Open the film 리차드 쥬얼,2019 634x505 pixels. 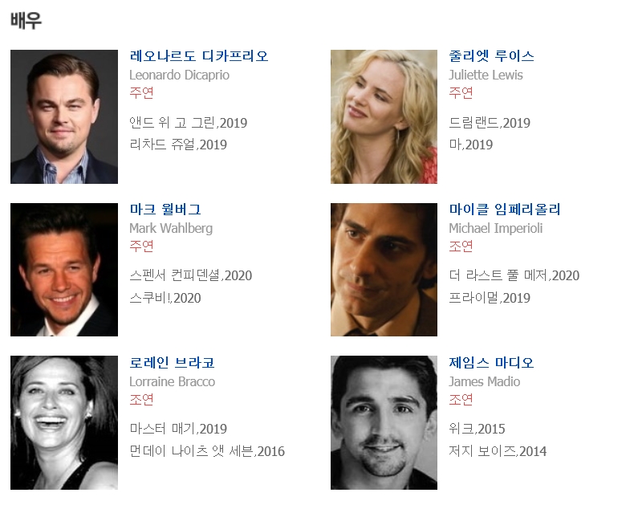[x=178, y=145]
